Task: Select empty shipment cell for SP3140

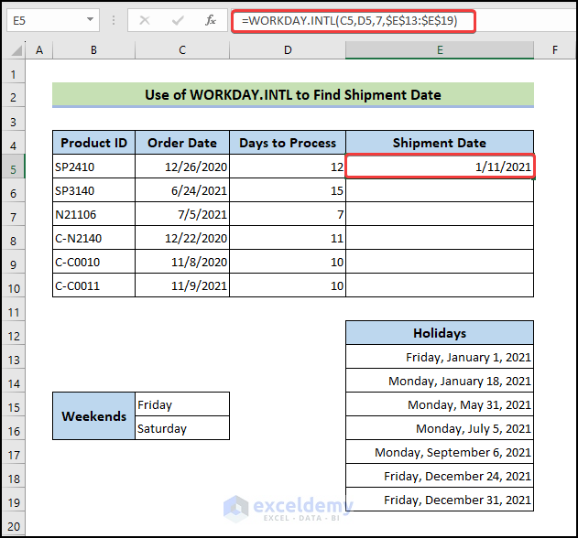Action: coord(440,190)
